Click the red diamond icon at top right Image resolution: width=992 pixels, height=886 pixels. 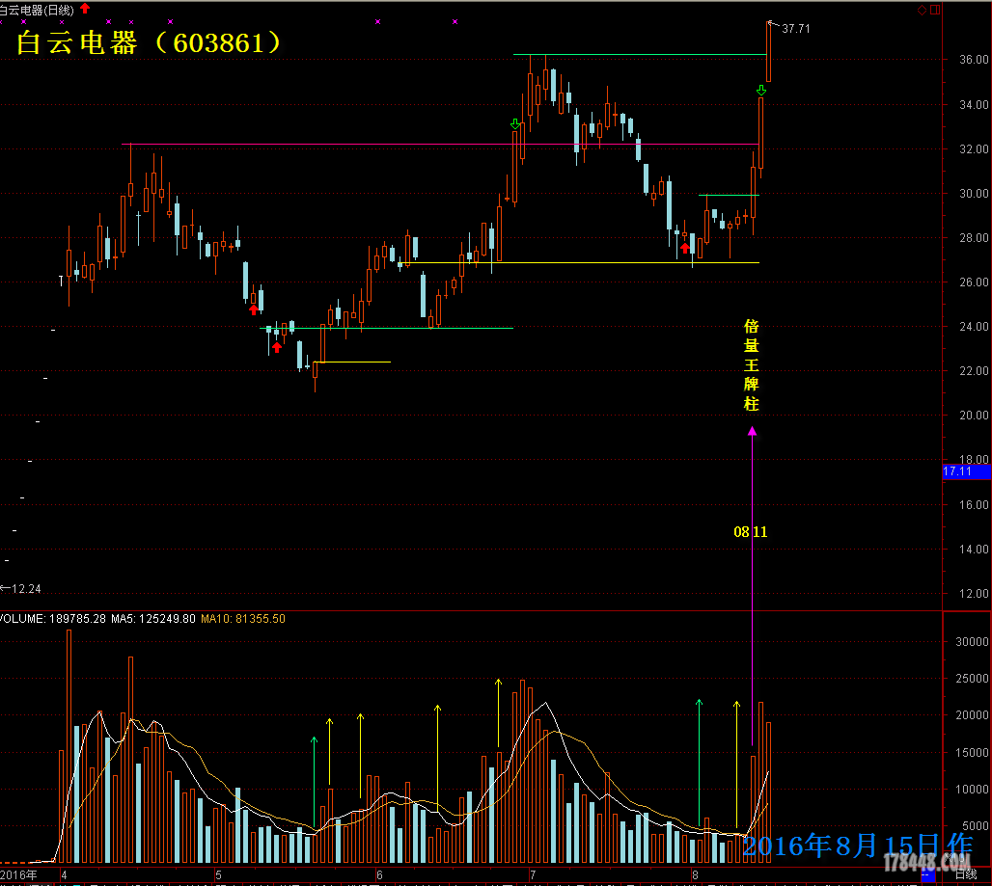[922, 10]
